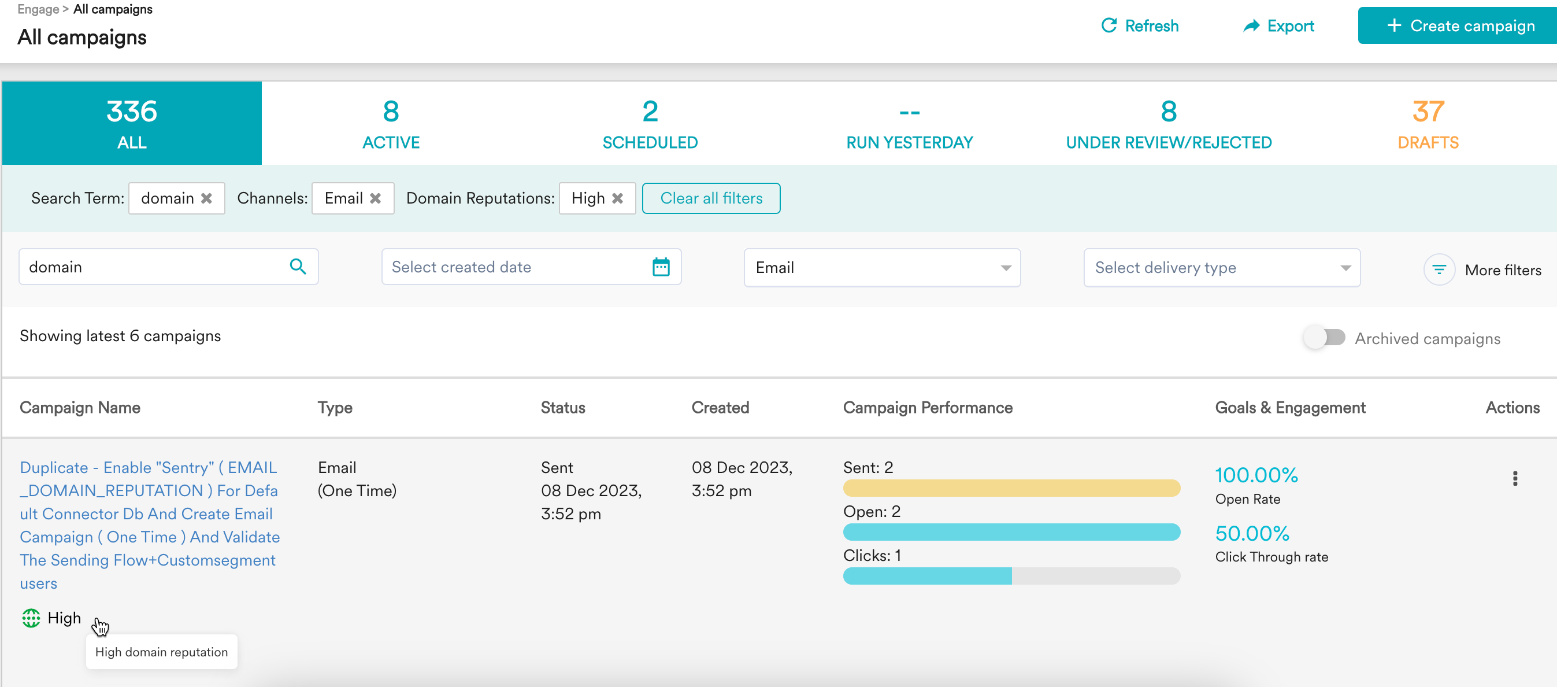Click the Refresh icon button

pos(1109,25)
